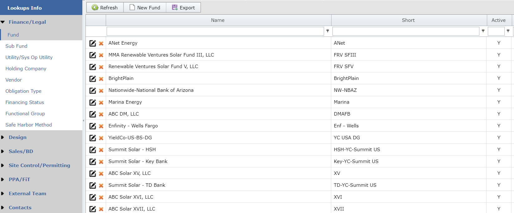Expand the PPA/FiT section

[x=2, y=180]
